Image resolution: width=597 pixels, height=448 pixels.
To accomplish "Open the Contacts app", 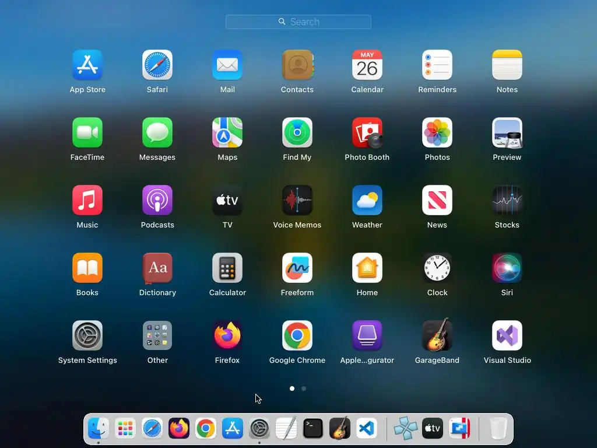I will 297,65.
